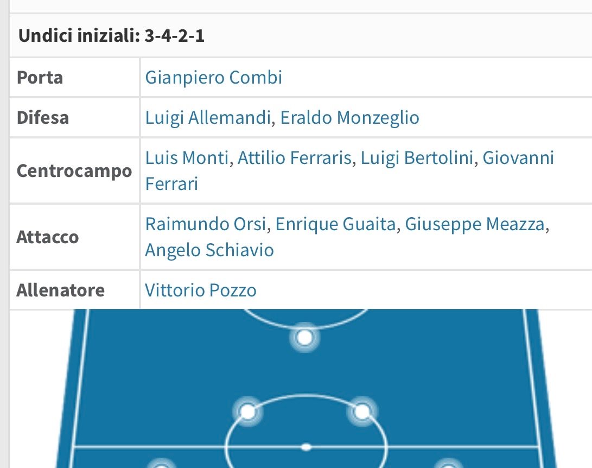Open Luigi Allemandi player page

(208, 117)
